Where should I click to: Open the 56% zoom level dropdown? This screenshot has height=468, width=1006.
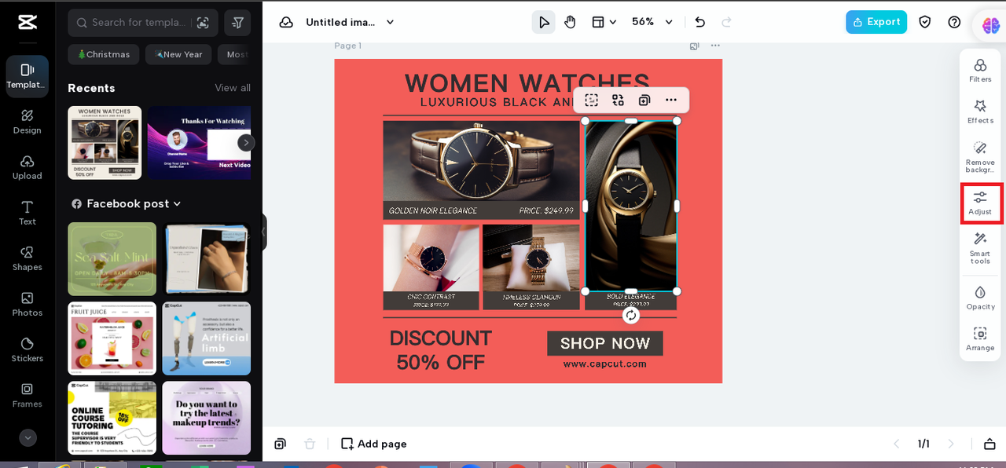(x=653, y=22)
